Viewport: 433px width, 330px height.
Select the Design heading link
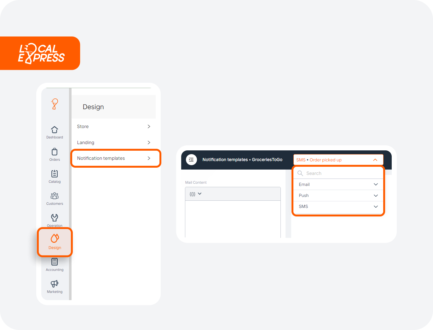click(93, 107)
